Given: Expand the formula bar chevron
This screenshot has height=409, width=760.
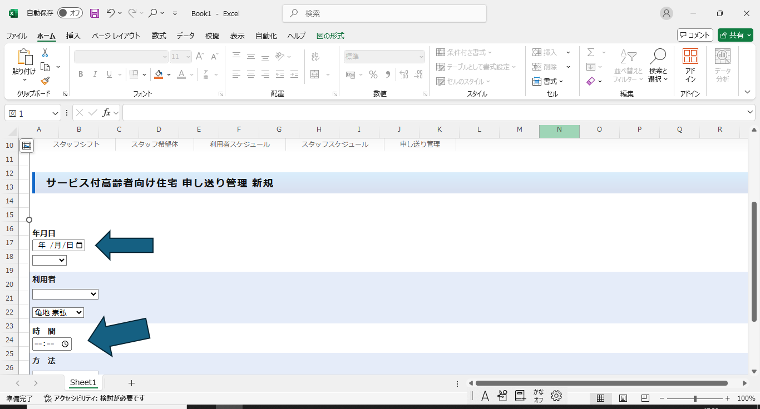Looking at the screenshot, I should pos(751,113).
